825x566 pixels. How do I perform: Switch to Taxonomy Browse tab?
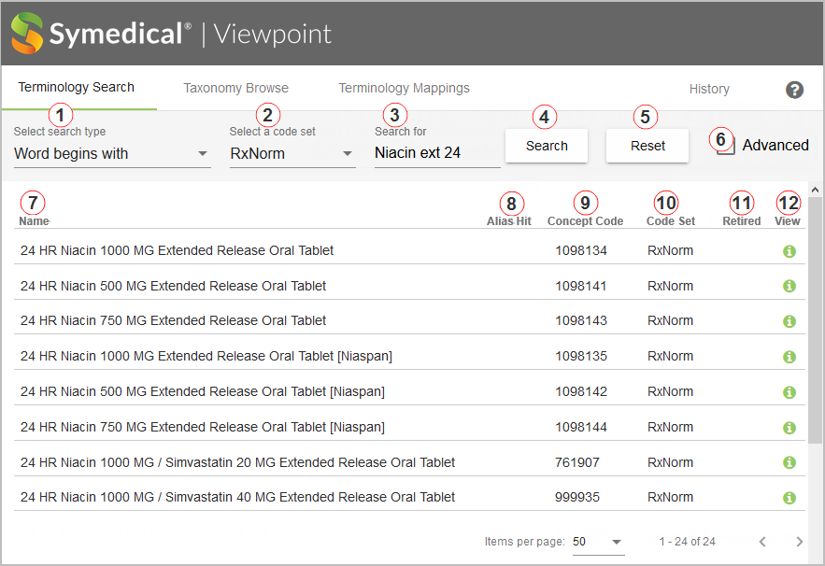235,88
